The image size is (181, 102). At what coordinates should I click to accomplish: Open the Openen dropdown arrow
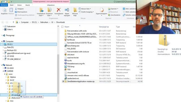(x=118, y=9)
